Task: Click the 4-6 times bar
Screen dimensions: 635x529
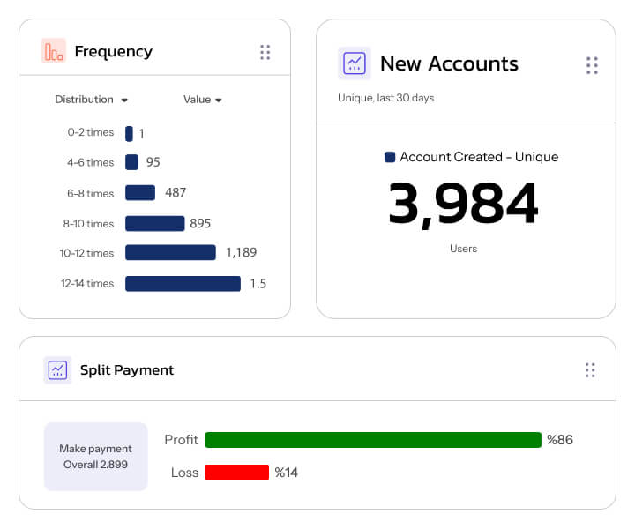Action: [131, 162]
